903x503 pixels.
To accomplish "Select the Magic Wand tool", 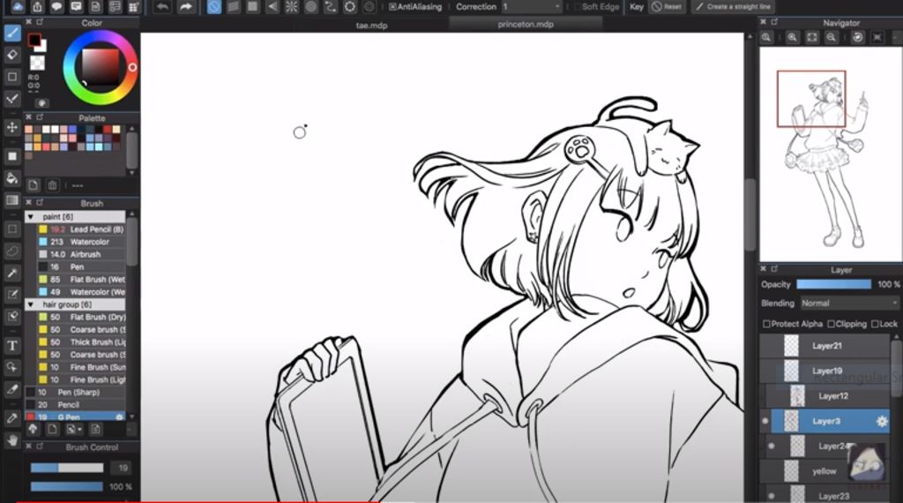I will (12, 273).
